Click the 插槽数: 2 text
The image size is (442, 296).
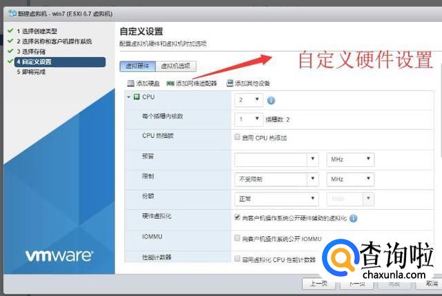(x=278, y=119)
